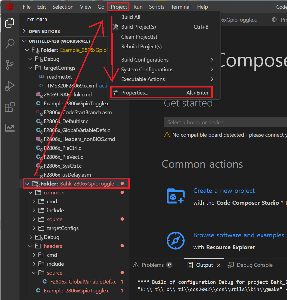
Task: Click the Create a new project folder icon
Action: point(176,196)
